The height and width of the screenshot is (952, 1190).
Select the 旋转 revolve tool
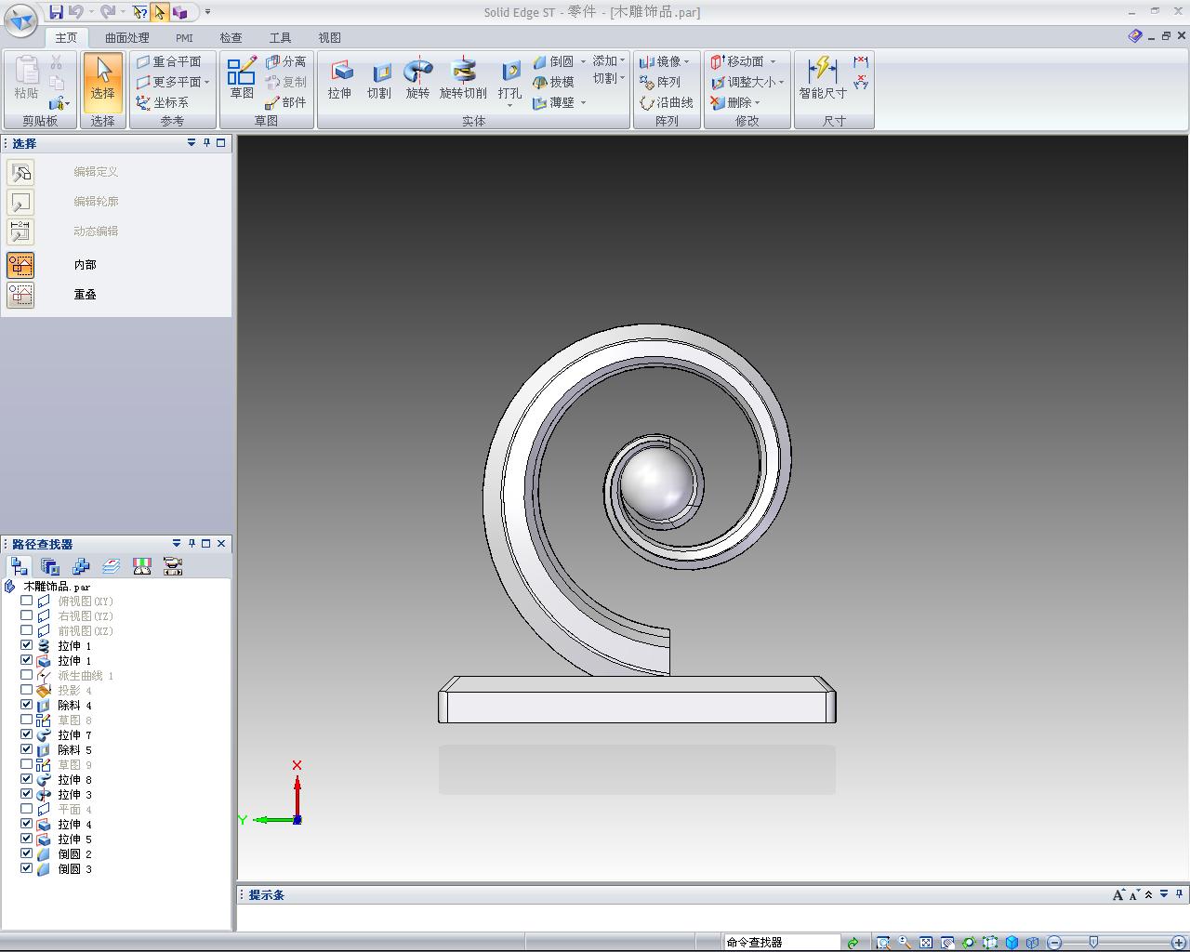tap(418, 79)
